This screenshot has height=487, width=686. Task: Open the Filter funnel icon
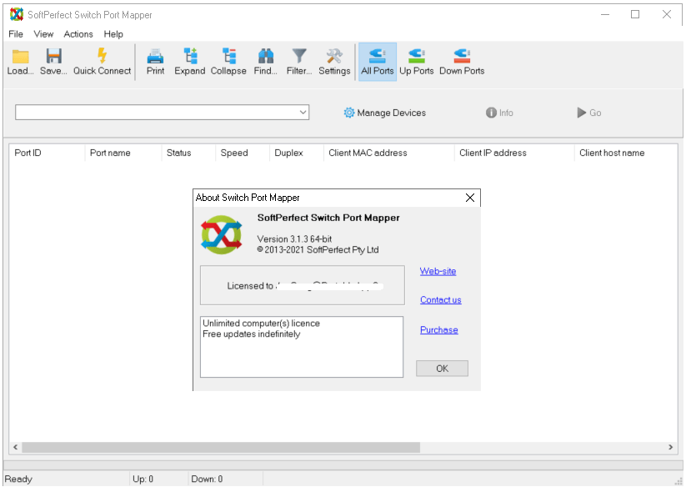[x=299, y=56]
